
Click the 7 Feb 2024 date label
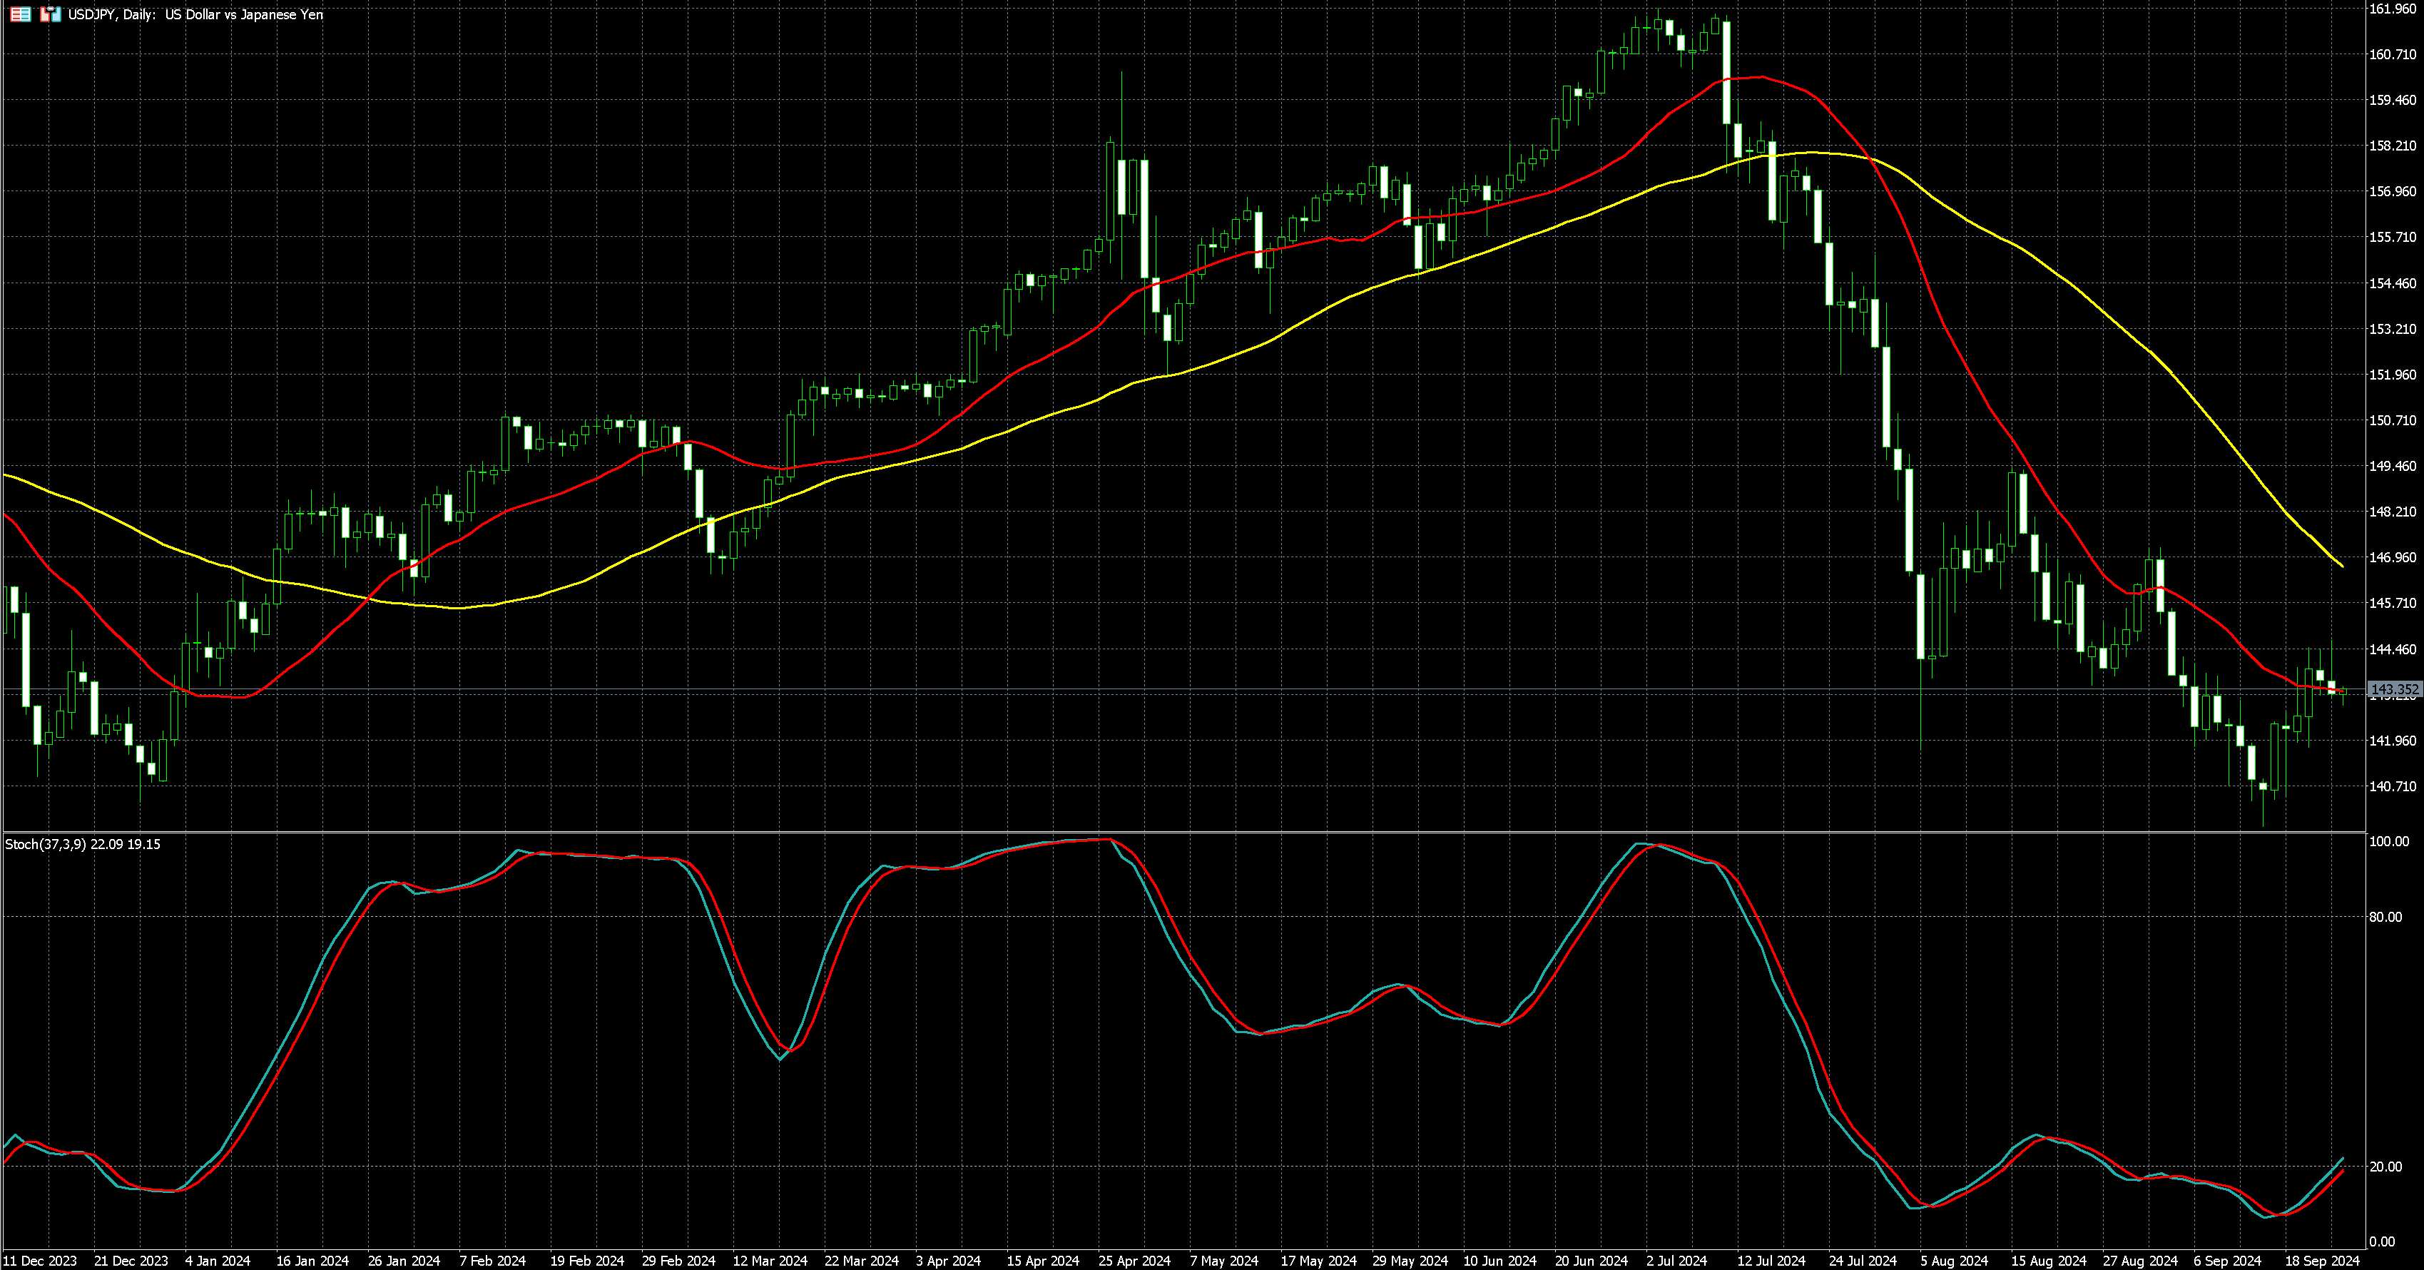(x=492, y=1261)
